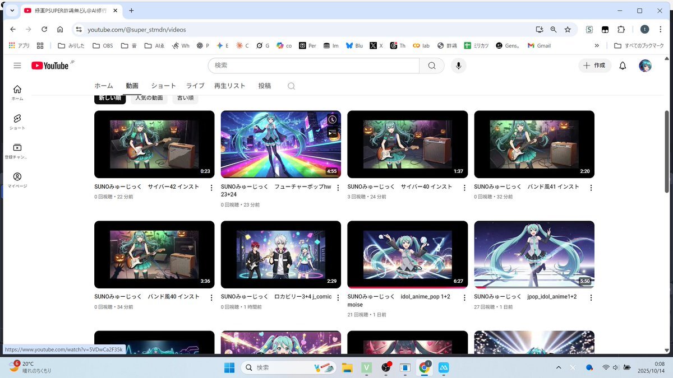Expand the bookmarks overflow chevron
This screenshot has height=378, width=673.
tap(597, 46)
